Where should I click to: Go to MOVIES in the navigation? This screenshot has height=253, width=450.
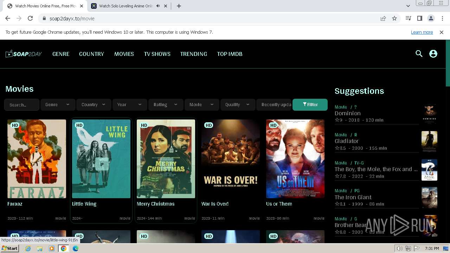(124, 54)
